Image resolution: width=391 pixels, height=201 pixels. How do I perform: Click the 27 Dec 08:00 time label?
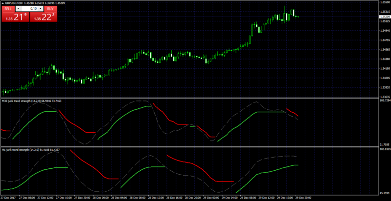26,198
